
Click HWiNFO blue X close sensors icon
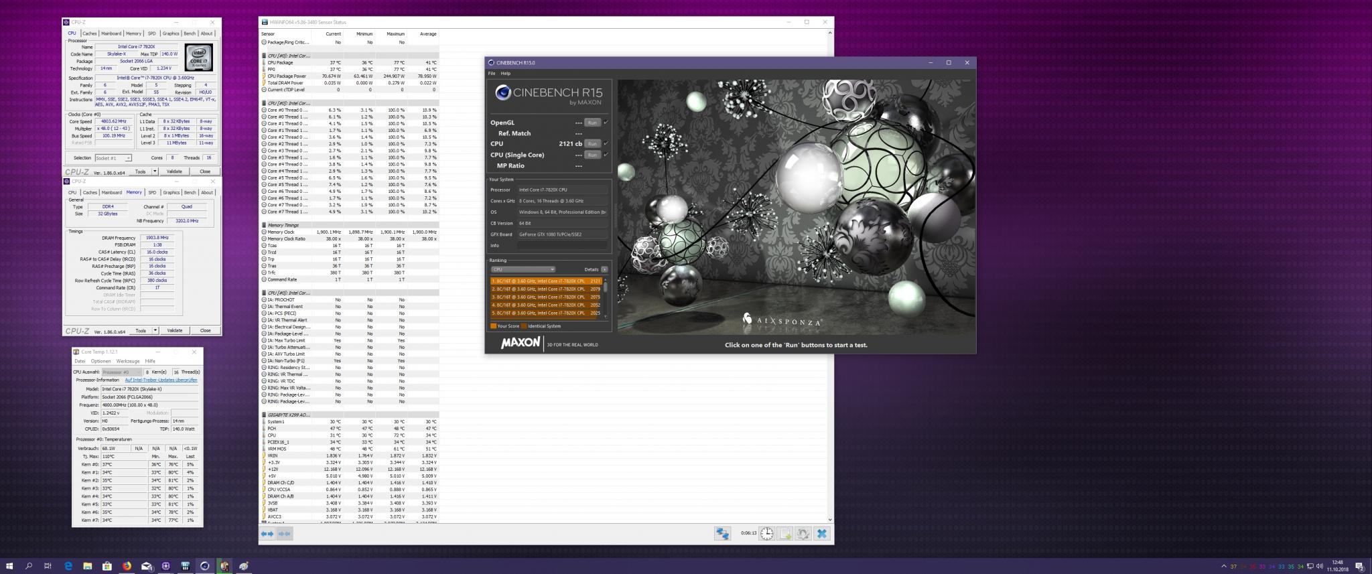pos(821,533)
